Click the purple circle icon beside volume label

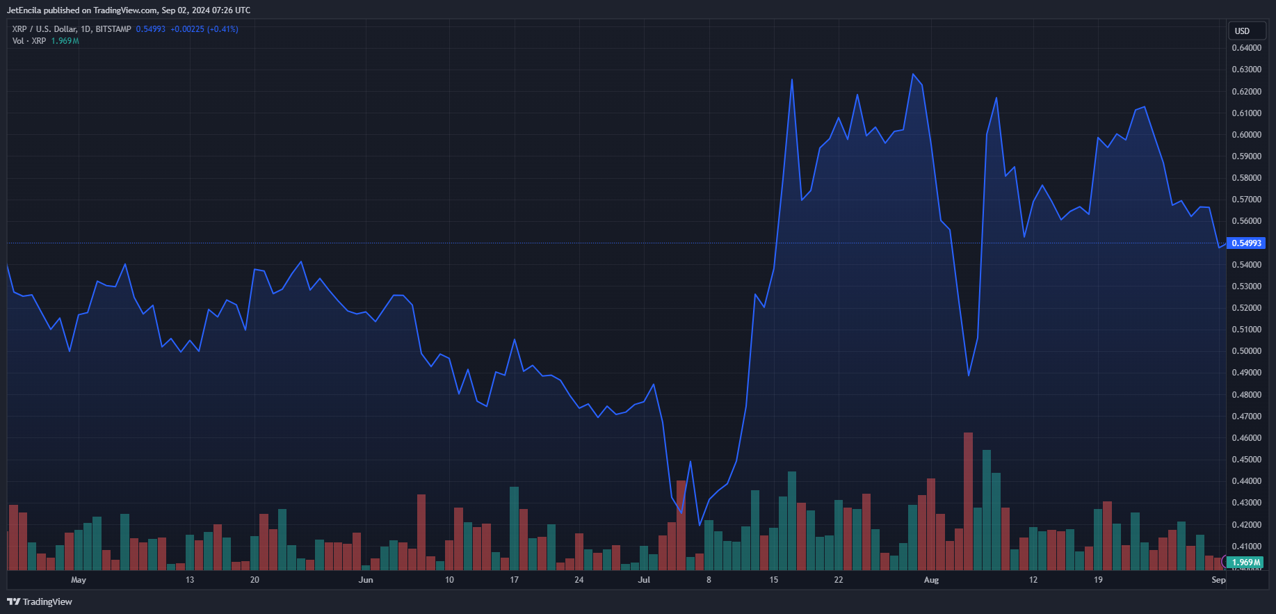point(1225,562)
